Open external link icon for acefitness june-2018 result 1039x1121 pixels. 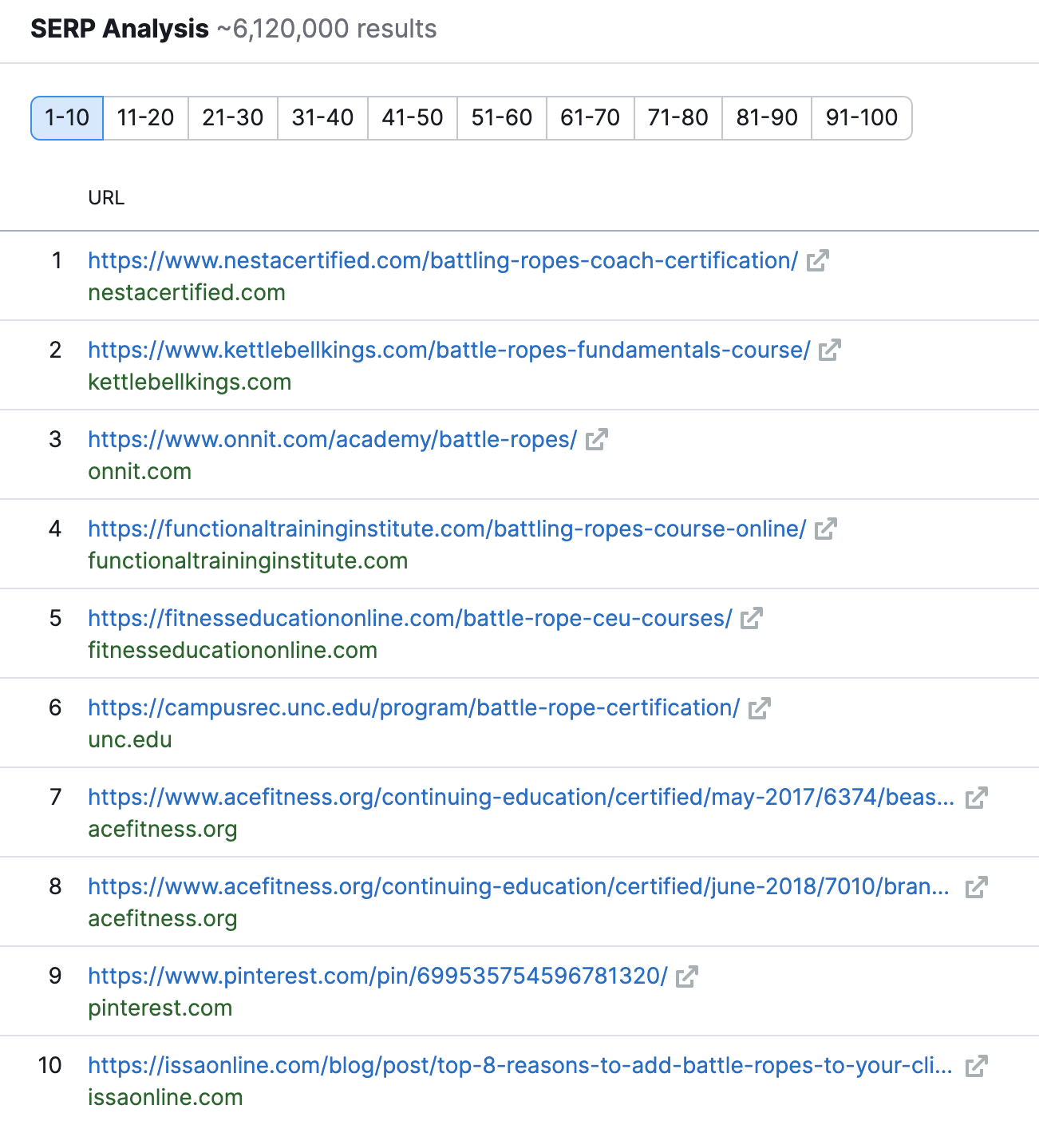[x=977, y=887]
